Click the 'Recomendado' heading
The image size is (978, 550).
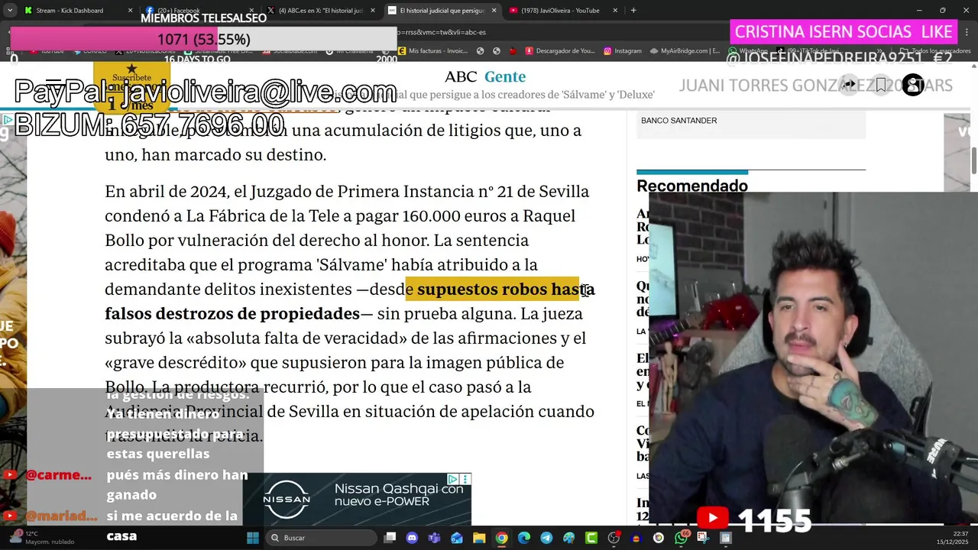pyautogui.click(x=692, y=186)
